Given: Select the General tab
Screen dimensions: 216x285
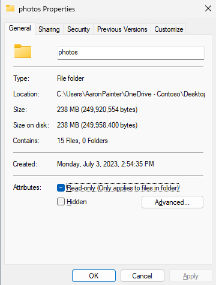Looking at the screenshot, I should pos(20,28).
